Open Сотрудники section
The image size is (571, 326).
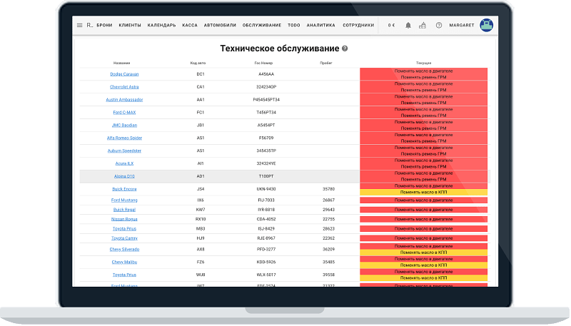point(358,25)
